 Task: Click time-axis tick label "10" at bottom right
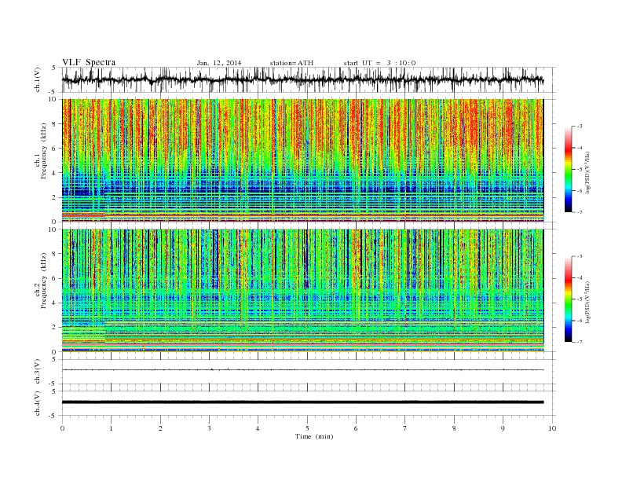pyautogui.click(x=552, y=428)
